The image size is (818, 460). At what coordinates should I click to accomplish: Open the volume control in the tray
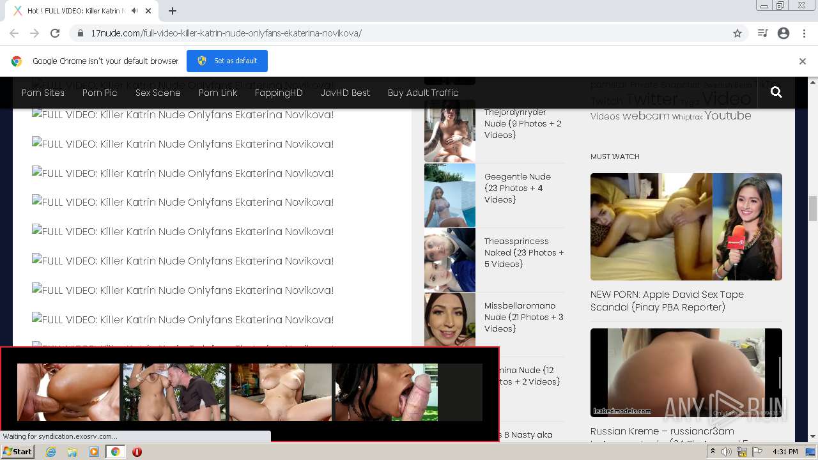click(727, 452)
